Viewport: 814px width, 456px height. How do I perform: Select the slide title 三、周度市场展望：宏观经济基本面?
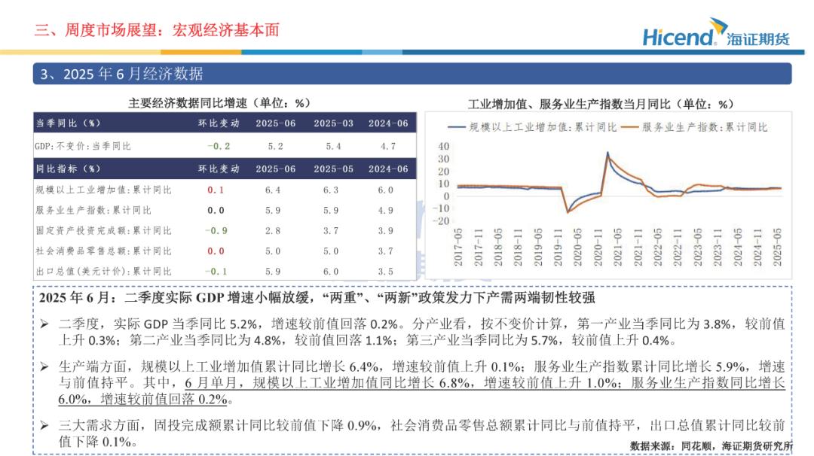click(157, 30)
